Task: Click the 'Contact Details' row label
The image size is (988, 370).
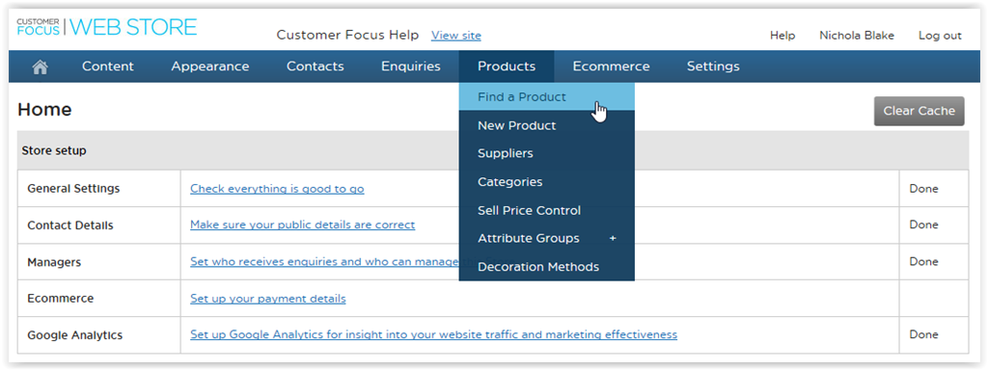Action: [x=70, y=225]
